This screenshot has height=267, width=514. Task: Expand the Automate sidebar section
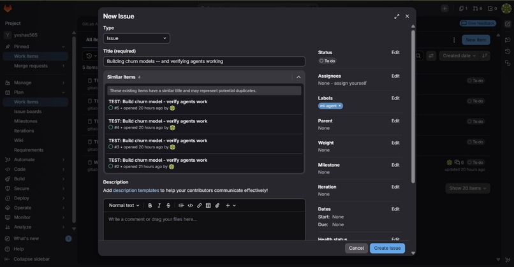click(x=36, y=159)
